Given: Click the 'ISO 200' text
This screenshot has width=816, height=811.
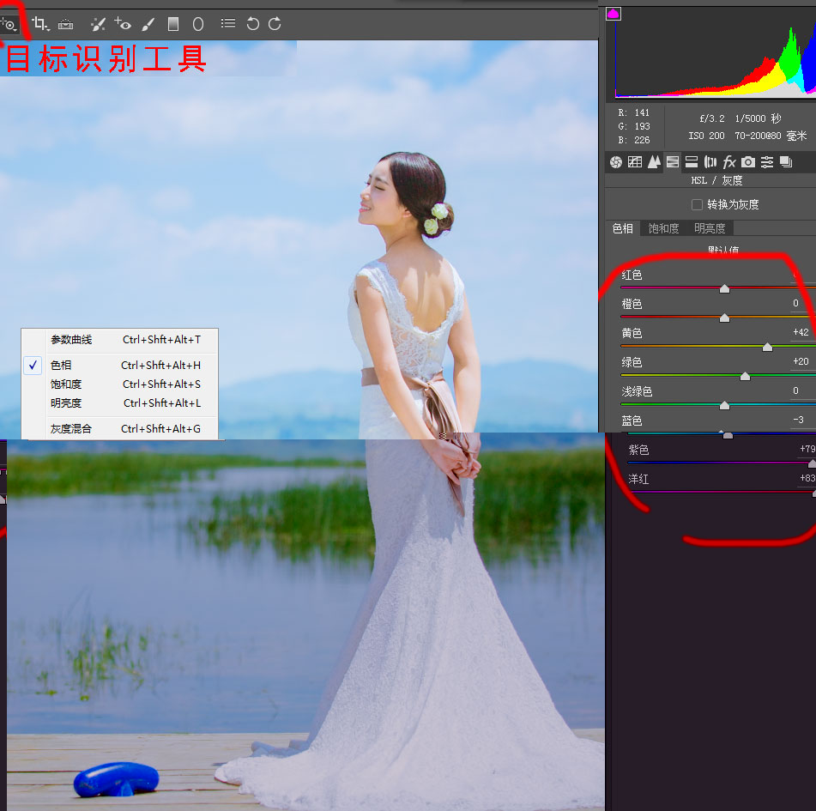Looking at the screenshot, I should coord(706,136).
